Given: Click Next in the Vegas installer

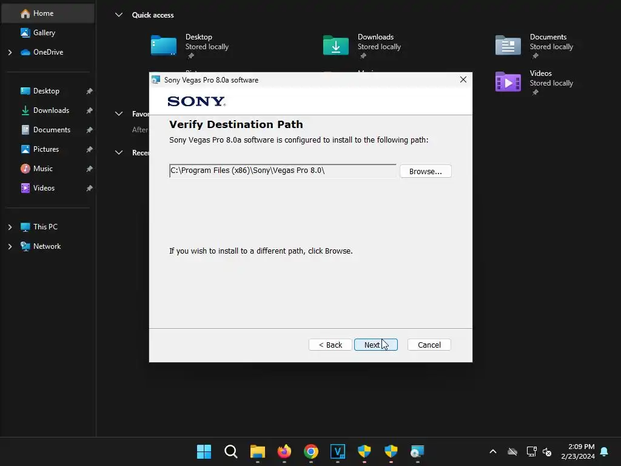Looking at the screenshot, I should coord(375,345).
